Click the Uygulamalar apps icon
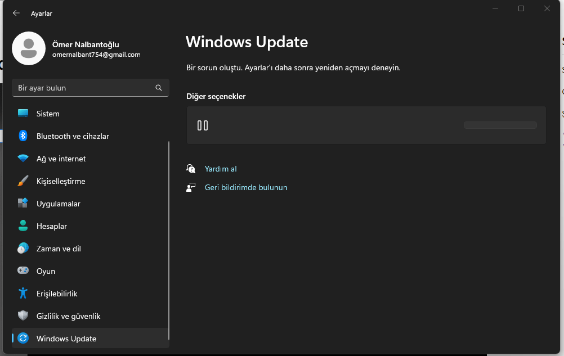Screen dimensions: 564x356 tap(23, 203)
